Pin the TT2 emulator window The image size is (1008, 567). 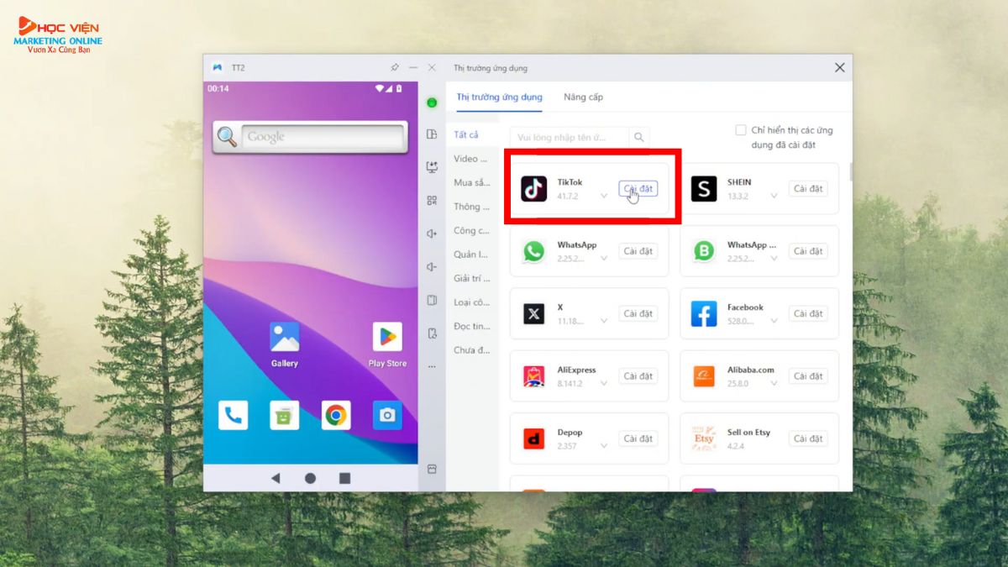[x=395, y=67]
